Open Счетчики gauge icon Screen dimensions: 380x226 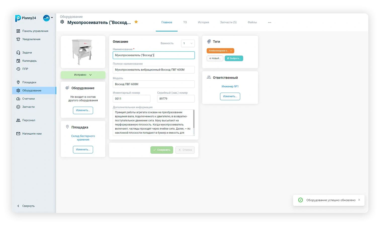point(18,99)
